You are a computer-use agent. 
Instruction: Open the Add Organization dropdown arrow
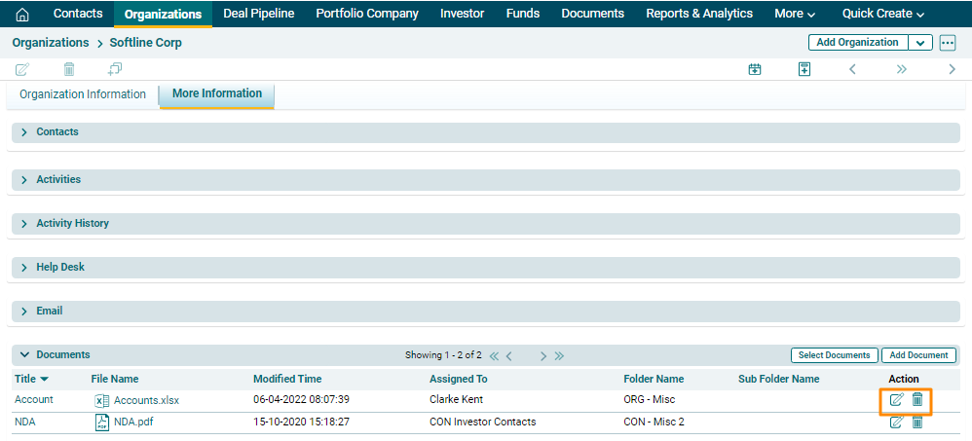click(920, 43)
